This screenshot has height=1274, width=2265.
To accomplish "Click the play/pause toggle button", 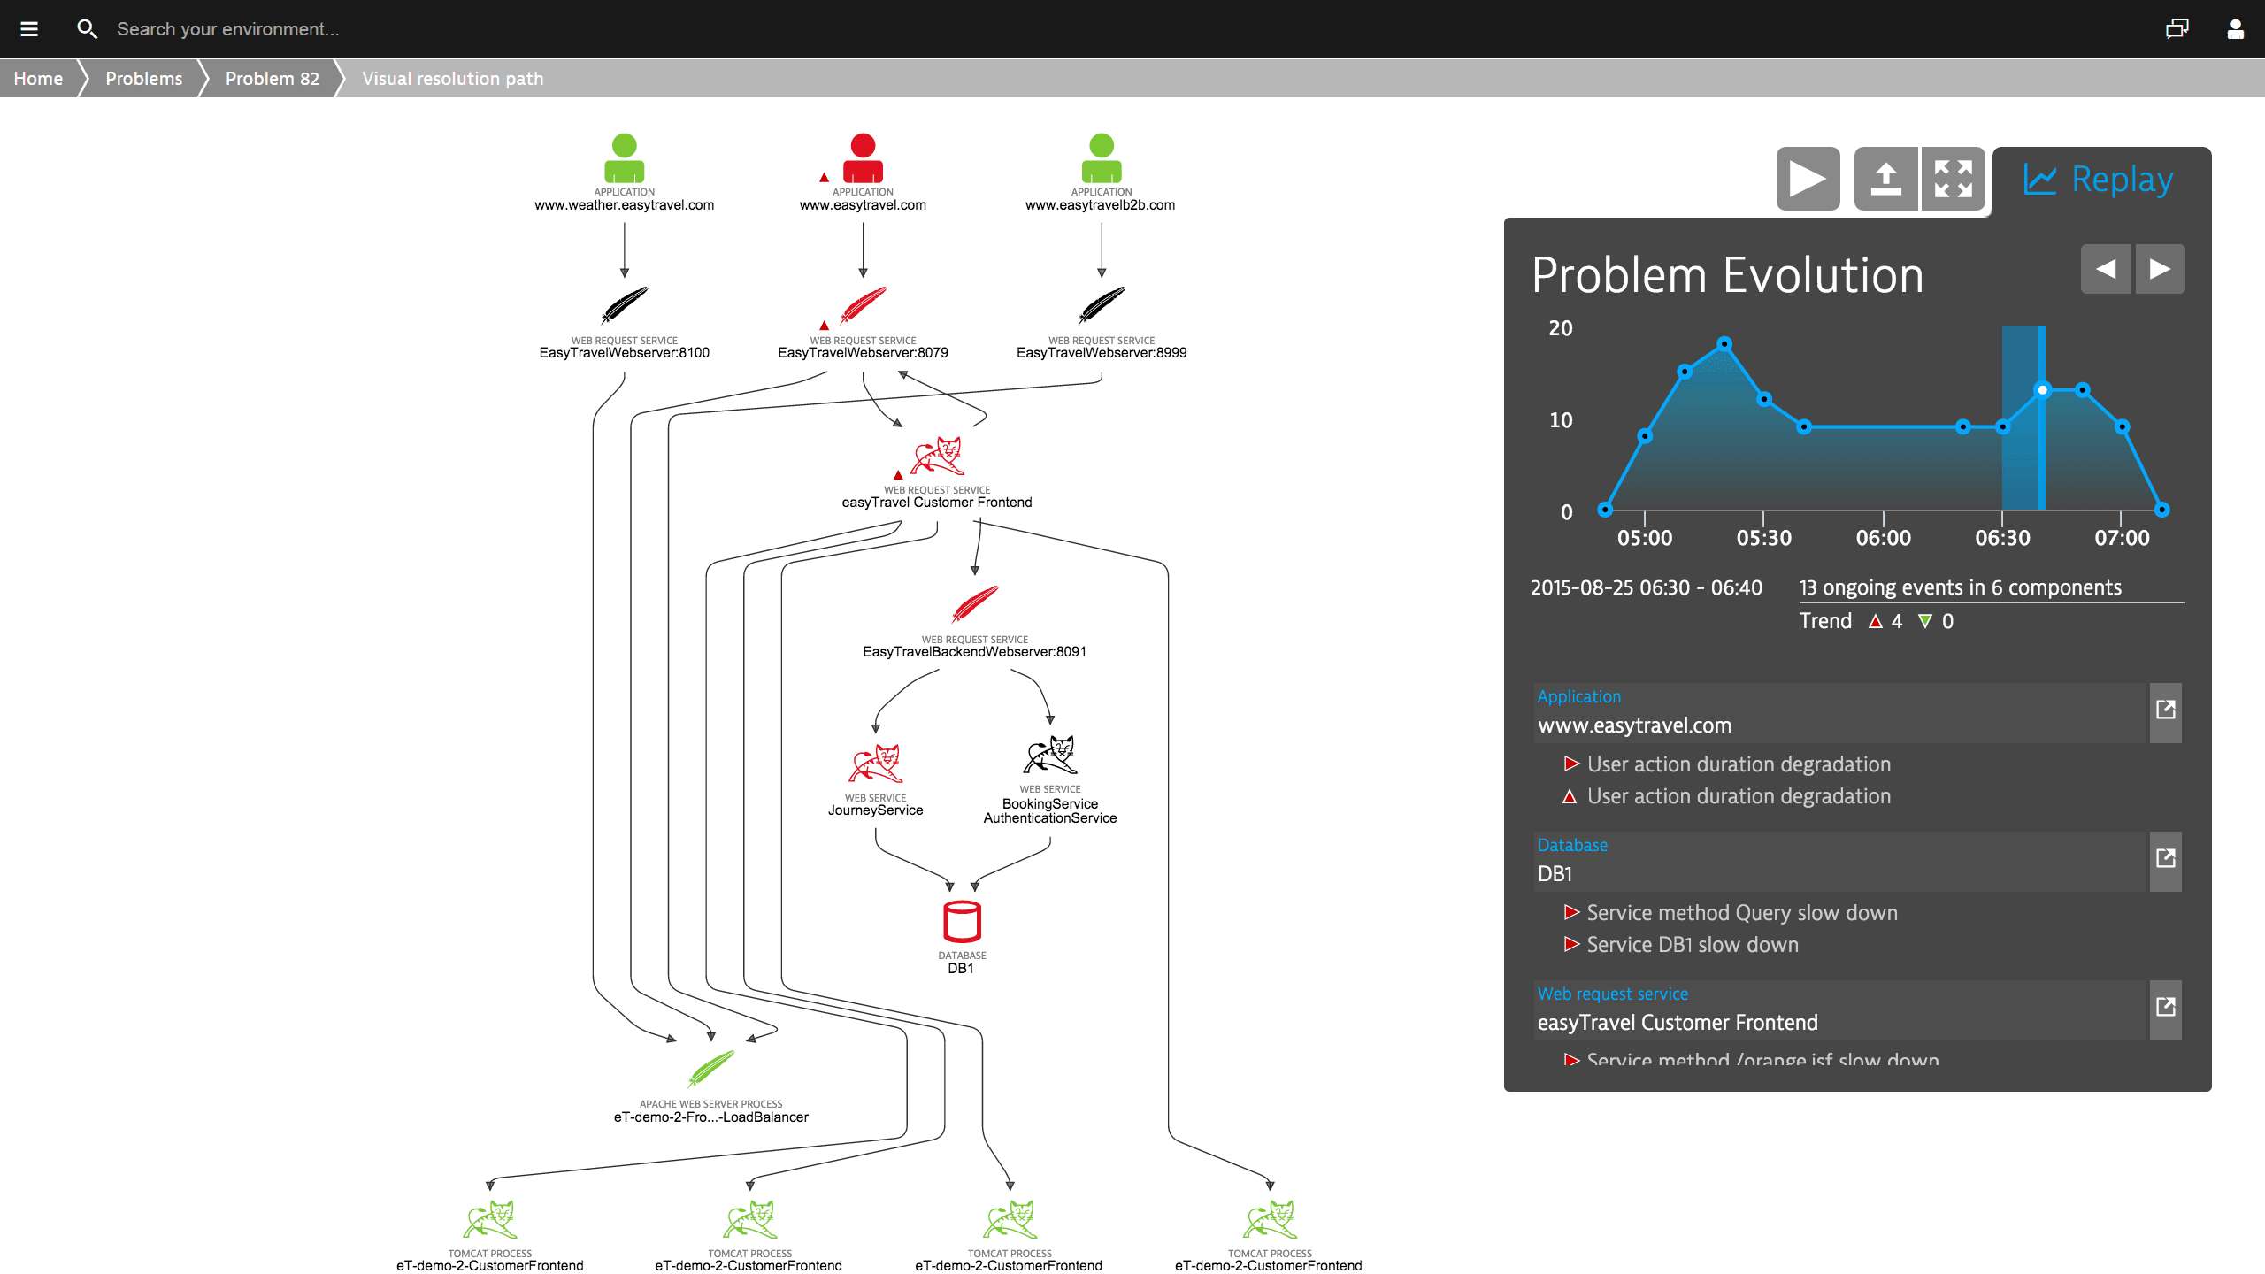I will (1808, 177).
